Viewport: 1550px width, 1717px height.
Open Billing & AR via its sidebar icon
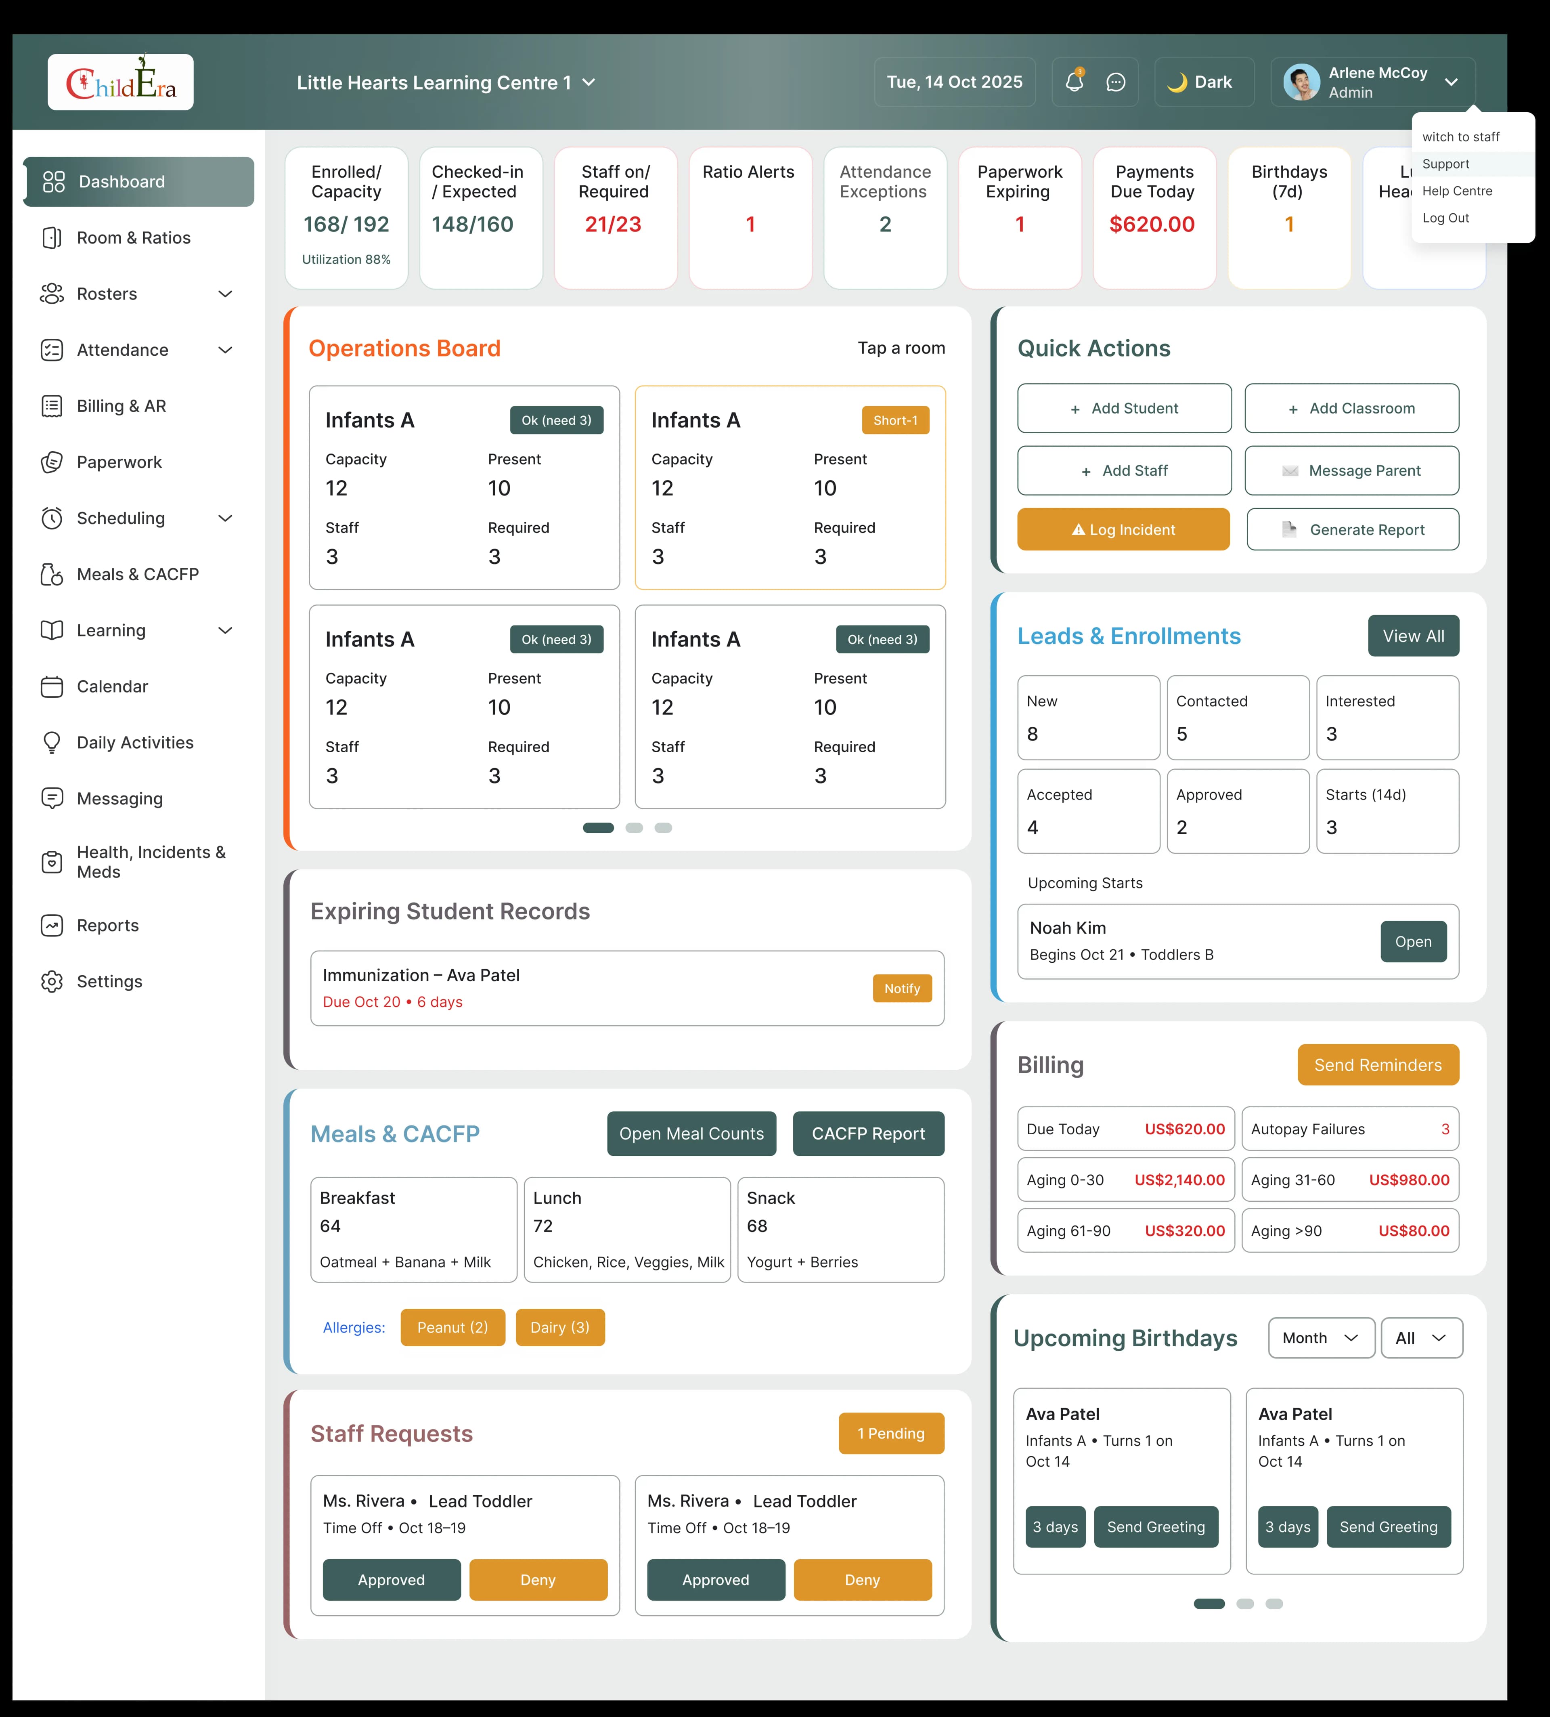pos(53,406)
